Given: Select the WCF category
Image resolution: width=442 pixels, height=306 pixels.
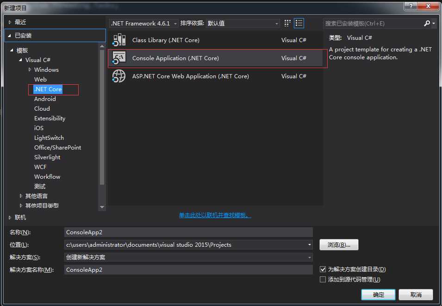Looking at the screenshot, I should click(x=40, y=167).
